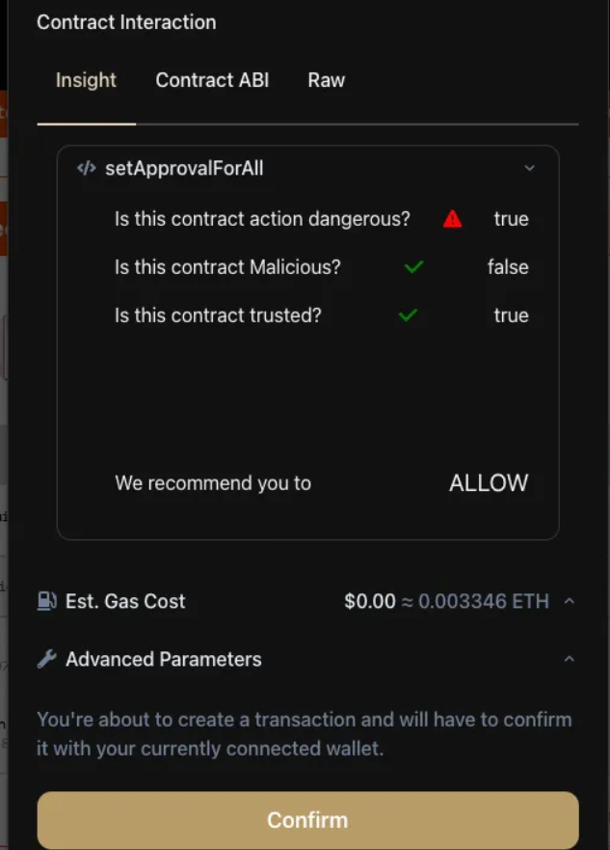The image size is (610, 850).
Task: Click the code brackets icon beside setApprovalForAll
Action: point(87,169)
